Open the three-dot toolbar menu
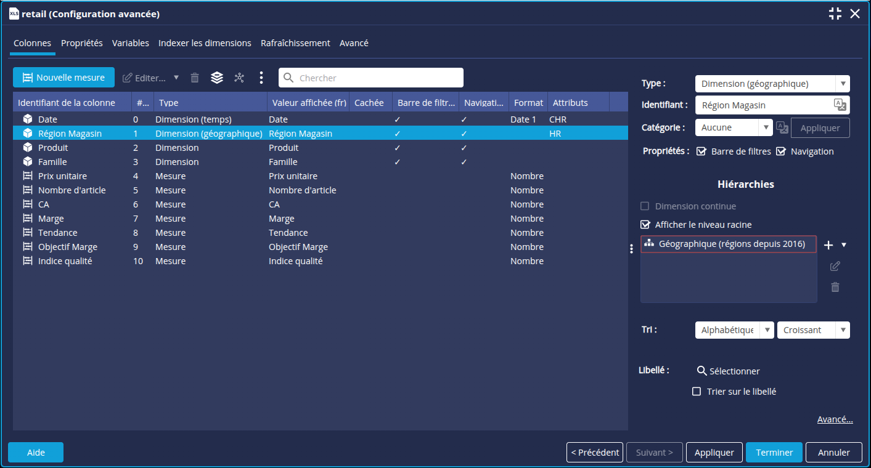This screenshot has width=871, height=468. pos(261,78)
